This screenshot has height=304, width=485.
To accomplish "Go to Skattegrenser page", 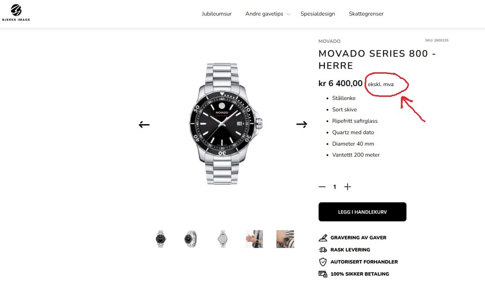I will pyautogui.click(x=366, y=14).
